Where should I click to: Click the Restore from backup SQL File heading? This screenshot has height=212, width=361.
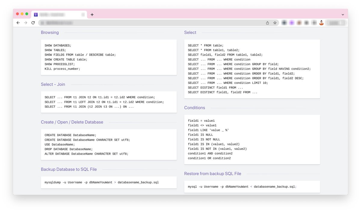213,174
